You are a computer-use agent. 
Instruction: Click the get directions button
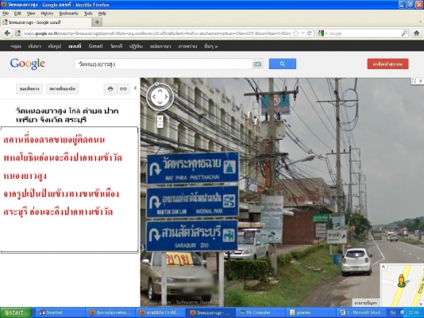pos(29,89)
